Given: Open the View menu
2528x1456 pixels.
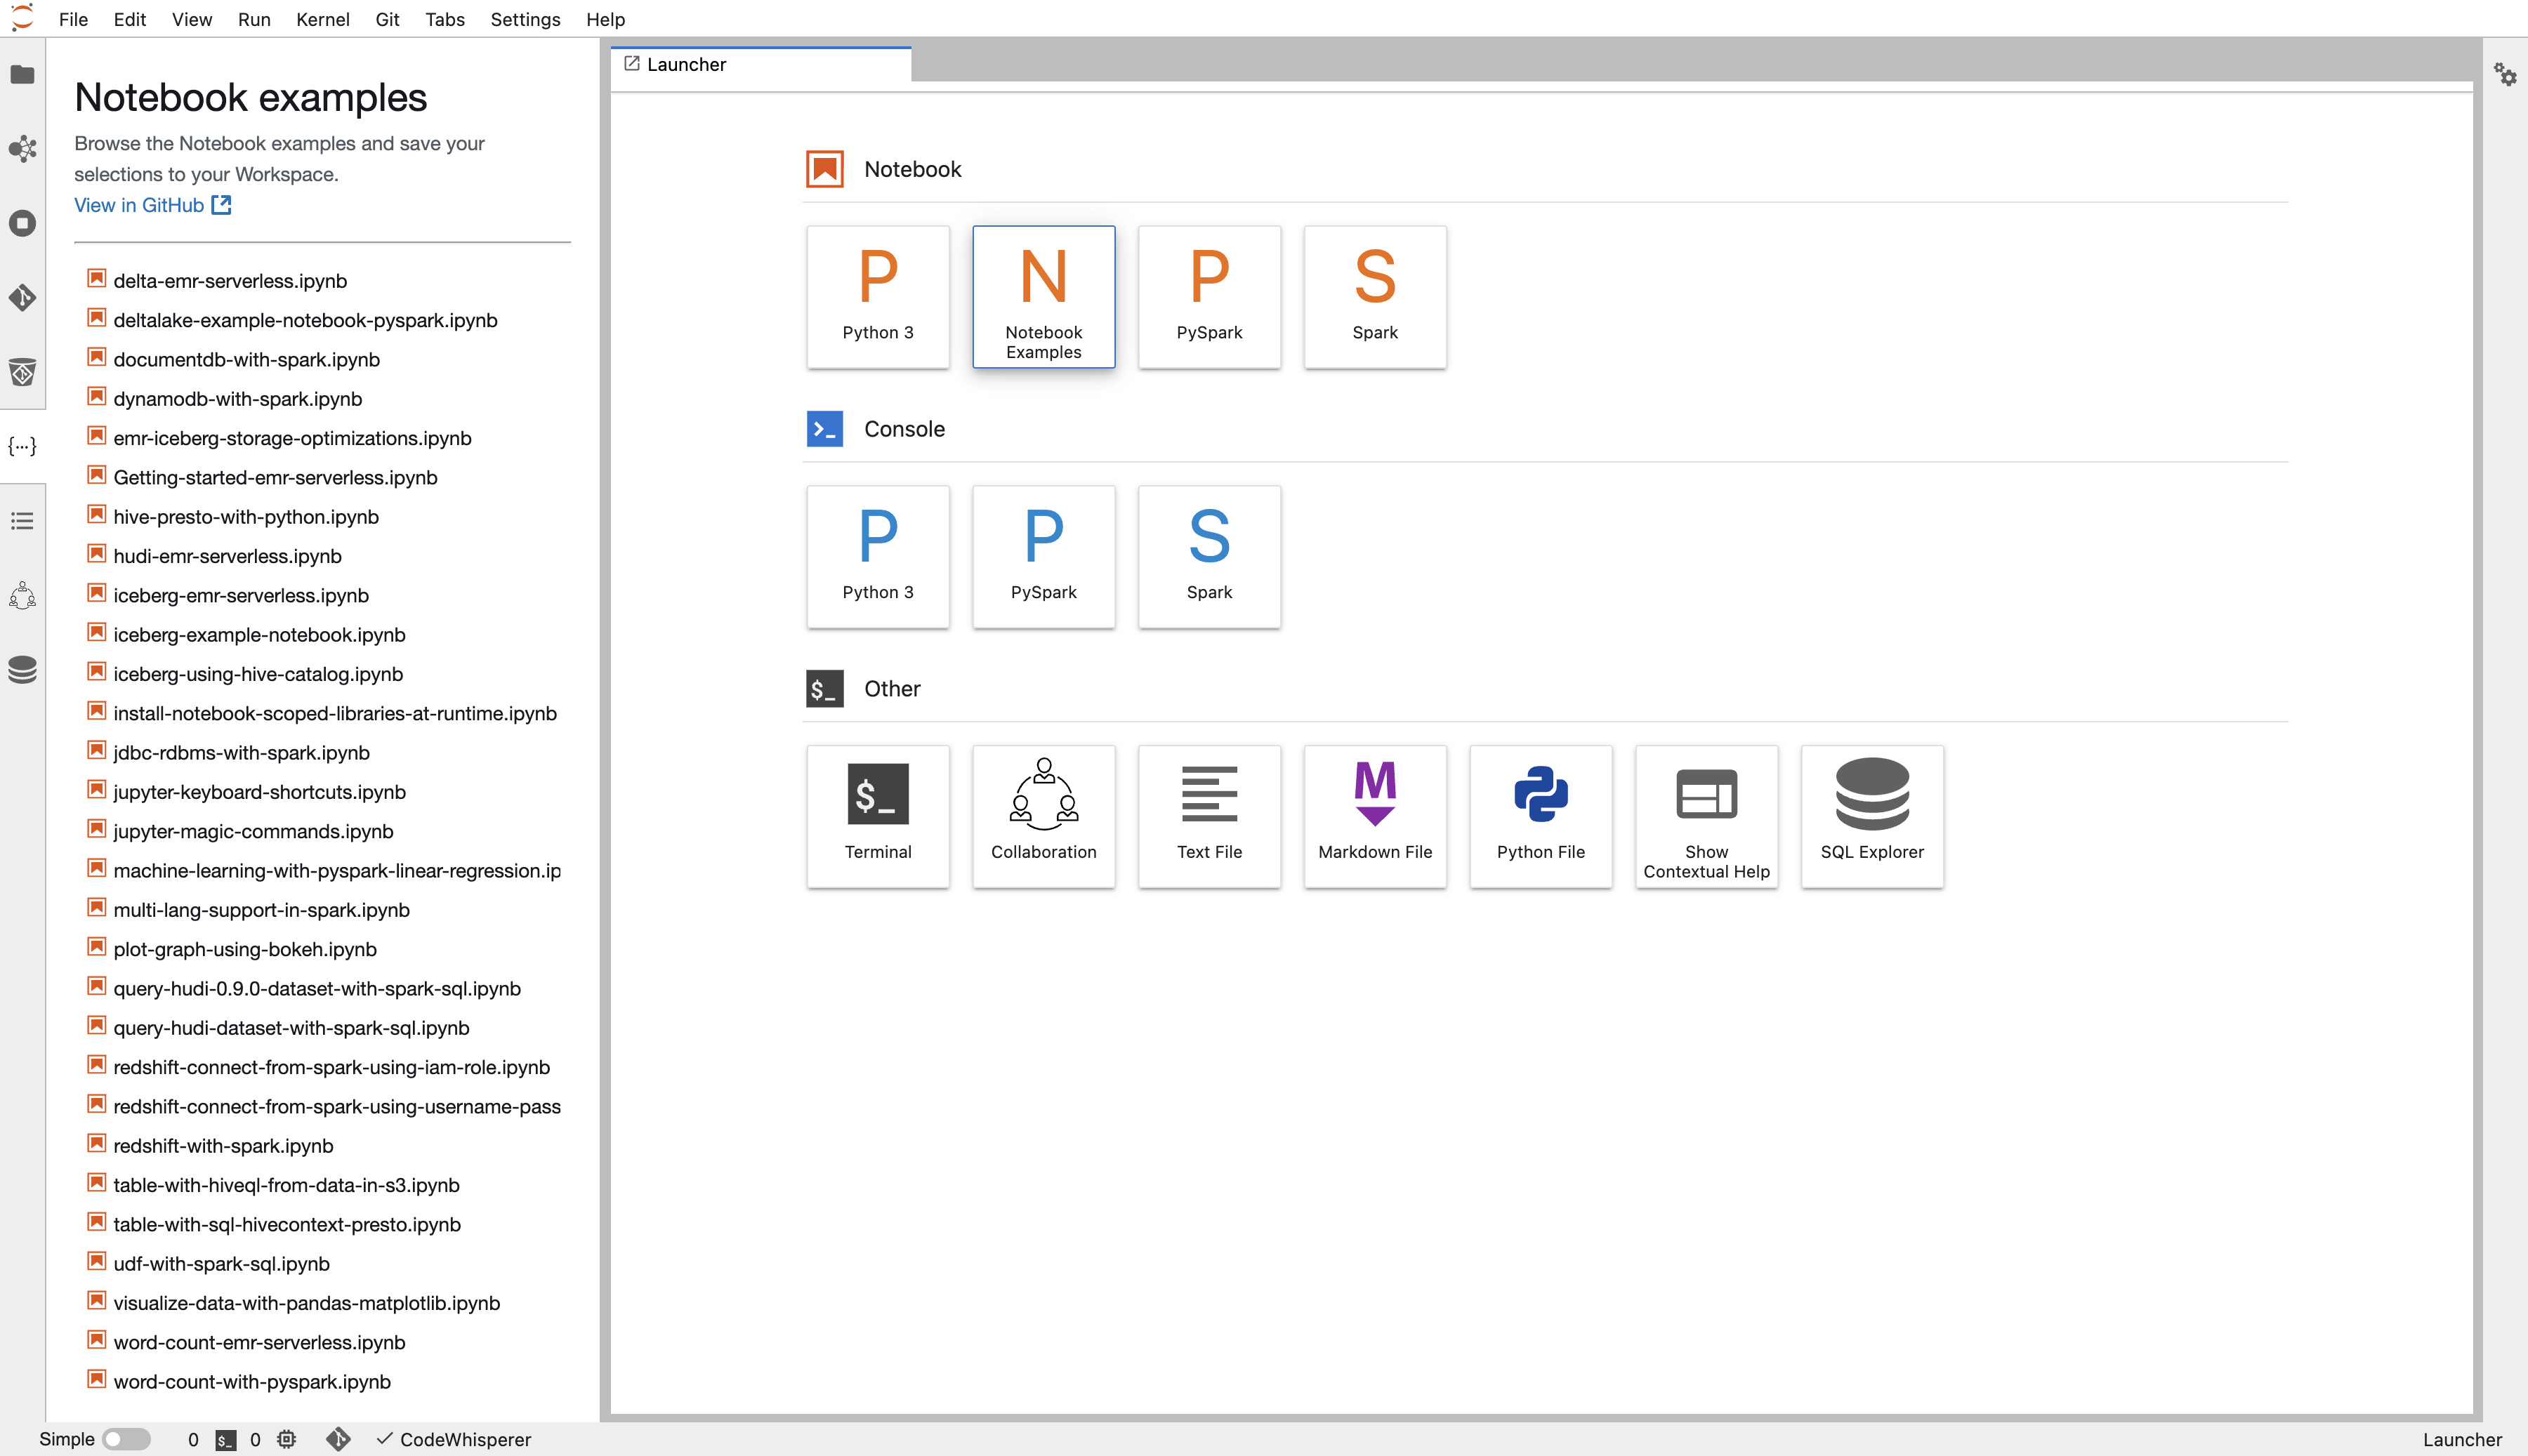Looking at the screenshot, I should coord(192,19).
